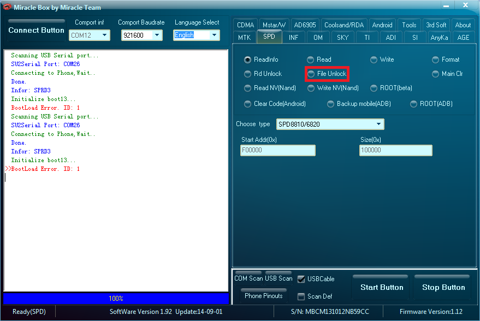Image resolution: width=480 pixels, height=321 pixels.
Task: Click the USB Scan button
Action: [x=278, y=278]
